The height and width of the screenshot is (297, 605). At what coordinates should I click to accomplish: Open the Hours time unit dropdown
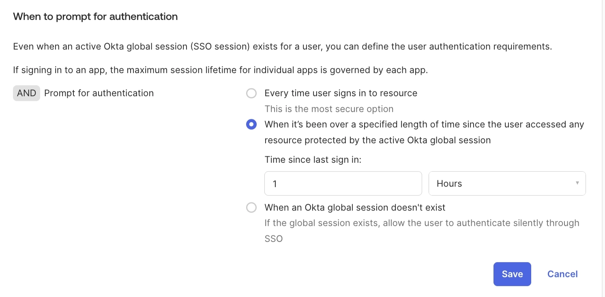pos(507,183)
